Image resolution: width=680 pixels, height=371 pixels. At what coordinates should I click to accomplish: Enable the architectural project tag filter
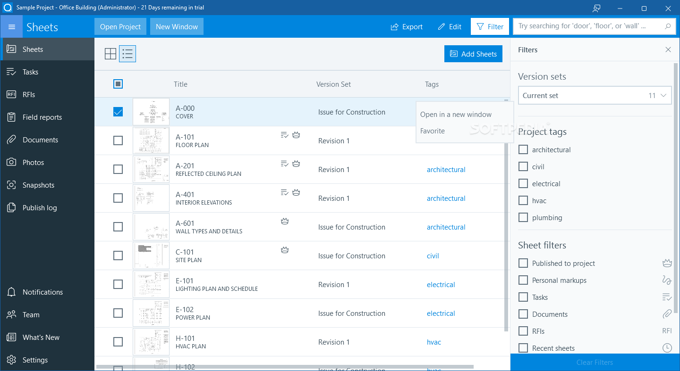pos(523,149)
